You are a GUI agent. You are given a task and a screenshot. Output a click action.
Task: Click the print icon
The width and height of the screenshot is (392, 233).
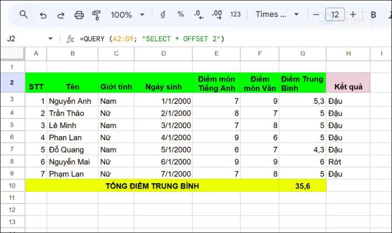[79, 15]
